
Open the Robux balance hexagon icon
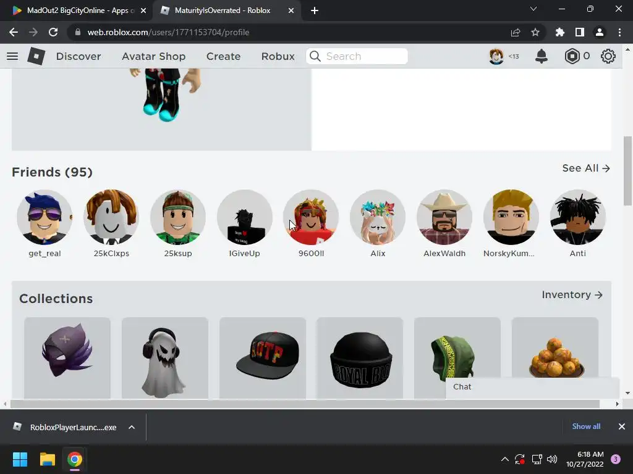coord(572,56)
